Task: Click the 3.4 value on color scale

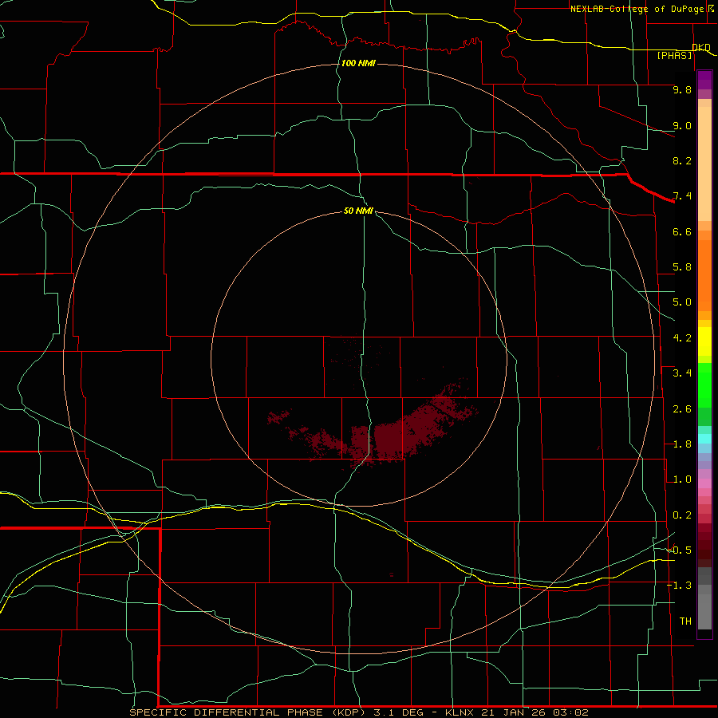Action: [682, 373]
